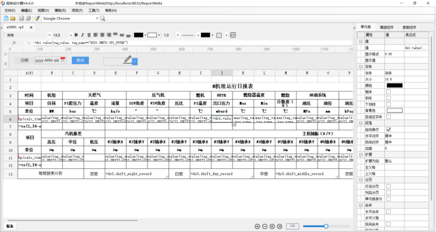Screen dimensions: 436x232
Task: Toggle 列后分页 checkbox
Action: coord(389,192)
